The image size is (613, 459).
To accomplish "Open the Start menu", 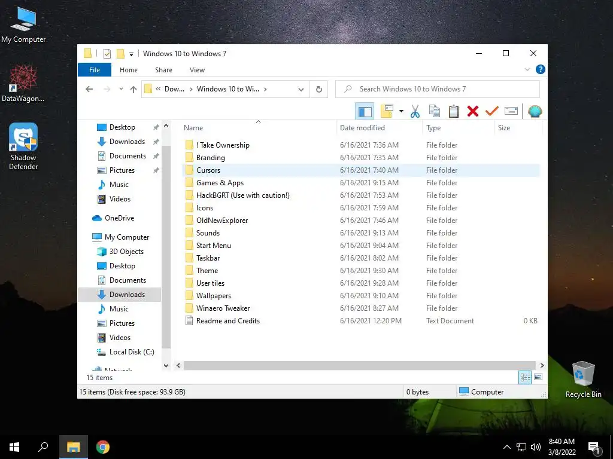I will (14, 447).
